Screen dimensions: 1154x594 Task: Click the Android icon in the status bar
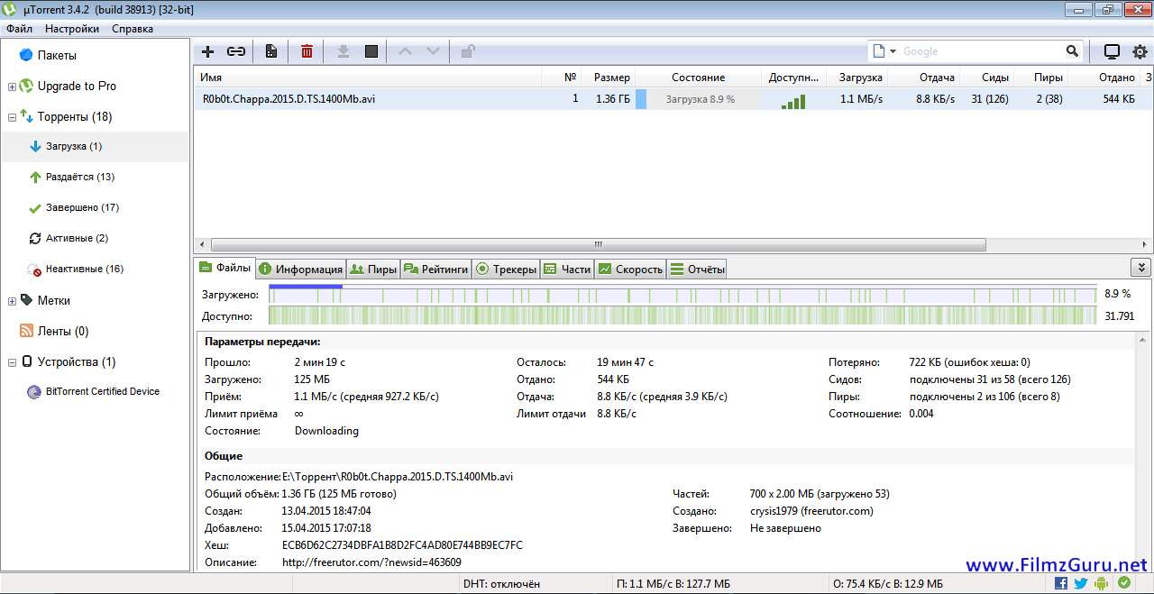point(1101,583)
